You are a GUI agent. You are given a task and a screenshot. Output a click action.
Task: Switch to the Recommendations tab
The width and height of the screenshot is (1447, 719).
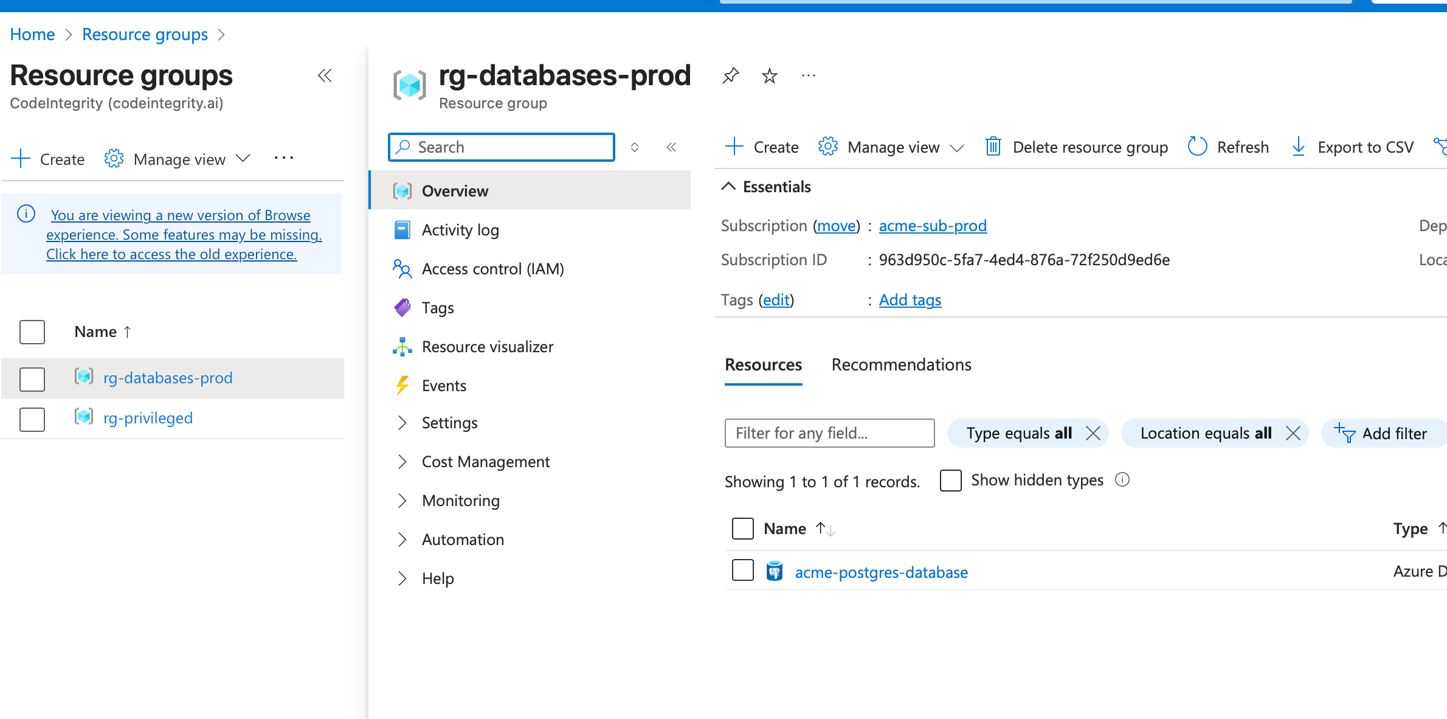click(901, 365)
